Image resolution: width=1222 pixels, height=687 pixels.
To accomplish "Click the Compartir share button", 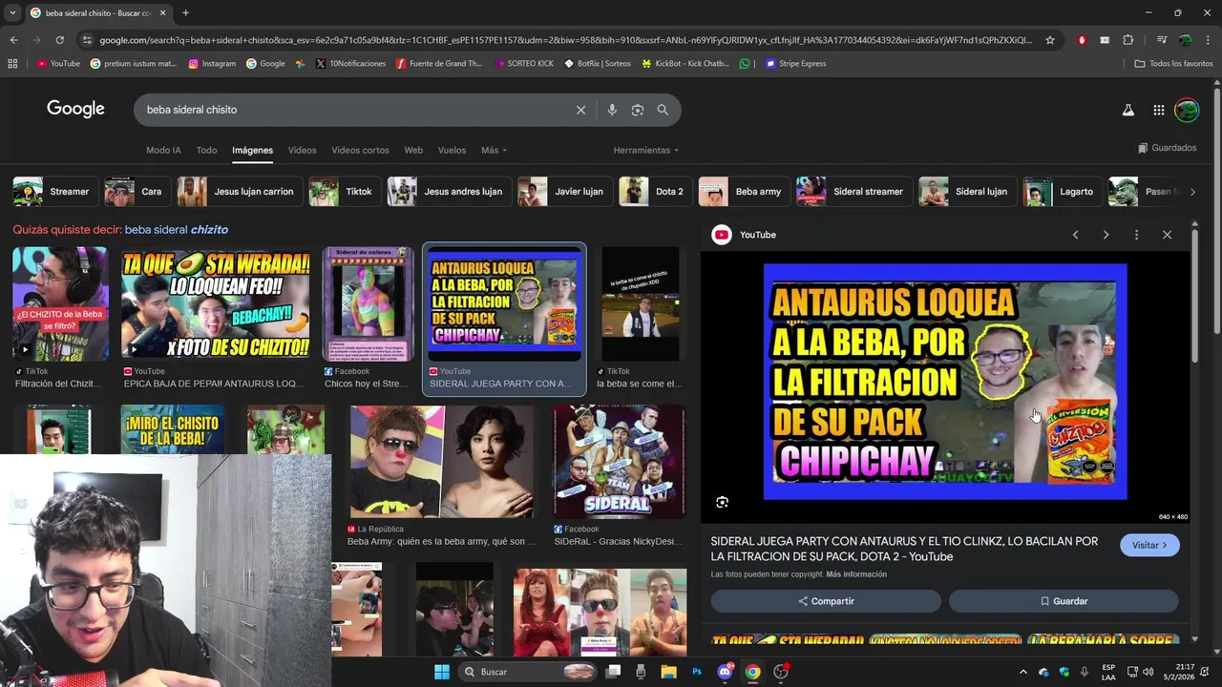I will (x=826, y=601).
